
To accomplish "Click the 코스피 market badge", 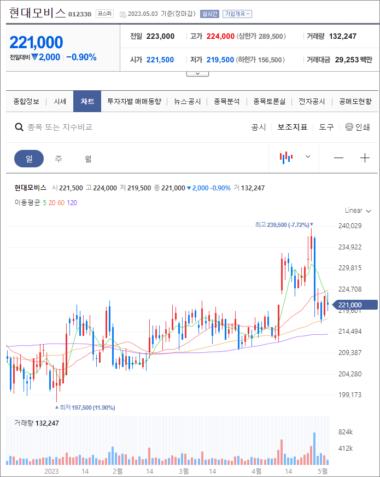I will pos(104,14).
